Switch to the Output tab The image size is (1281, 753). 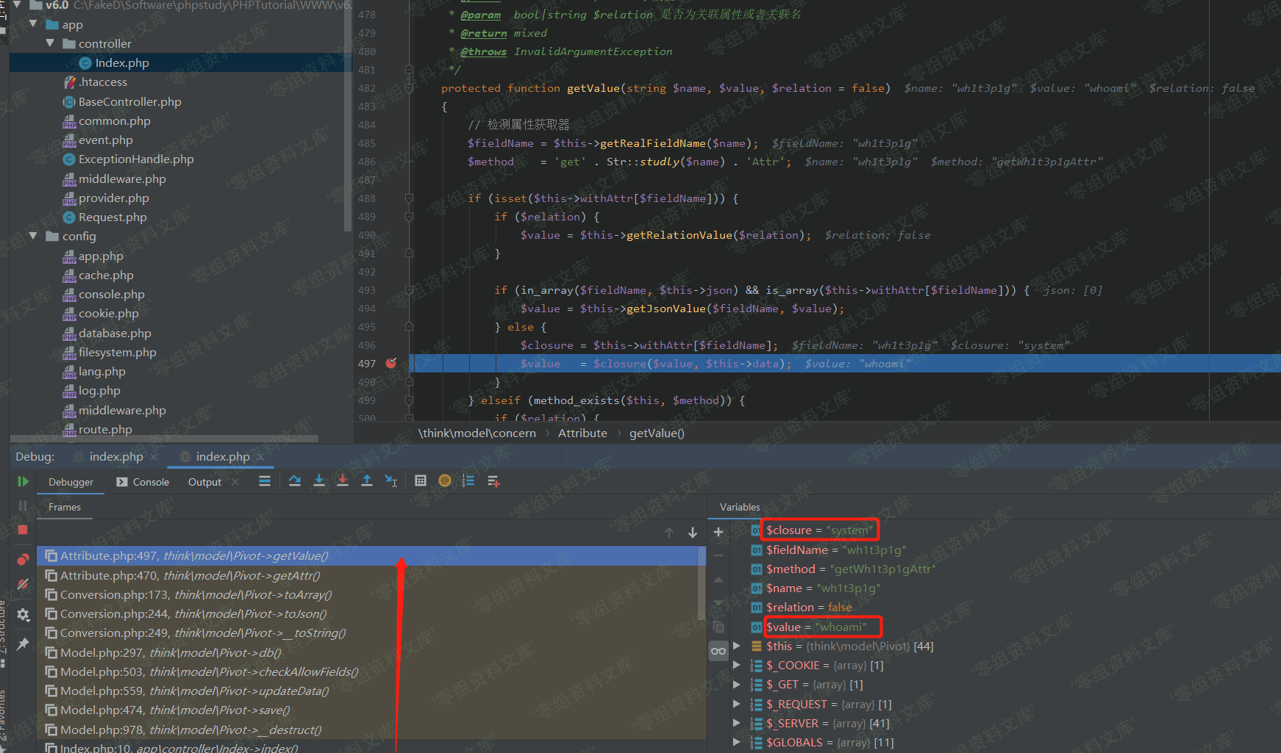pos(204,482)
